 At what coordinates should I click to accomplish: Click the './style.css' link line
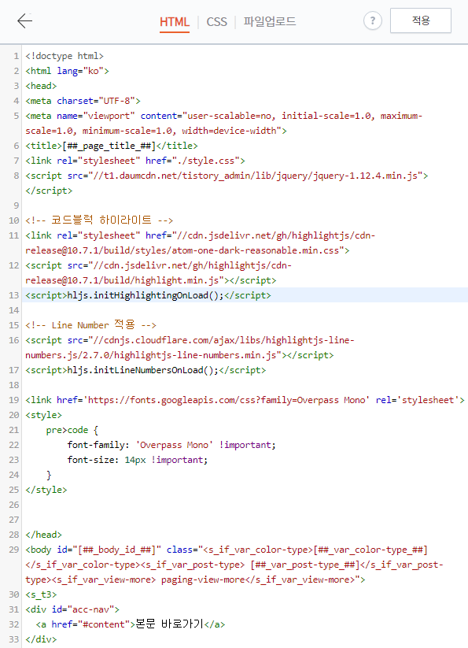coord(135,161)
